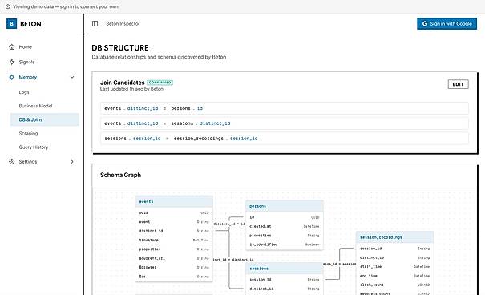Click the events table header in graph

click(x=174, y=202)
